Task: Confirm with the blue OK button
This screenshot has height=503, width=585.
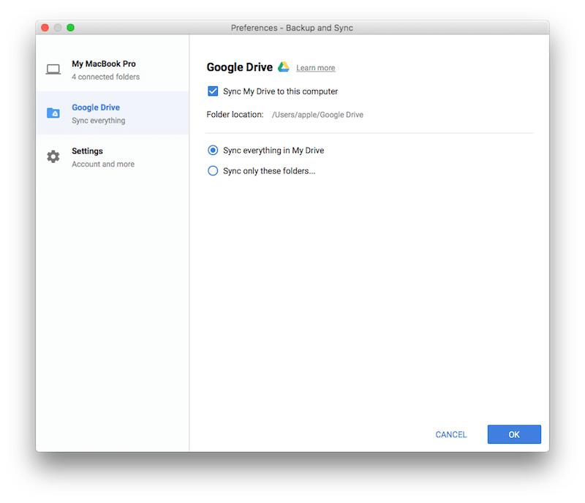Action: point(514,434)
